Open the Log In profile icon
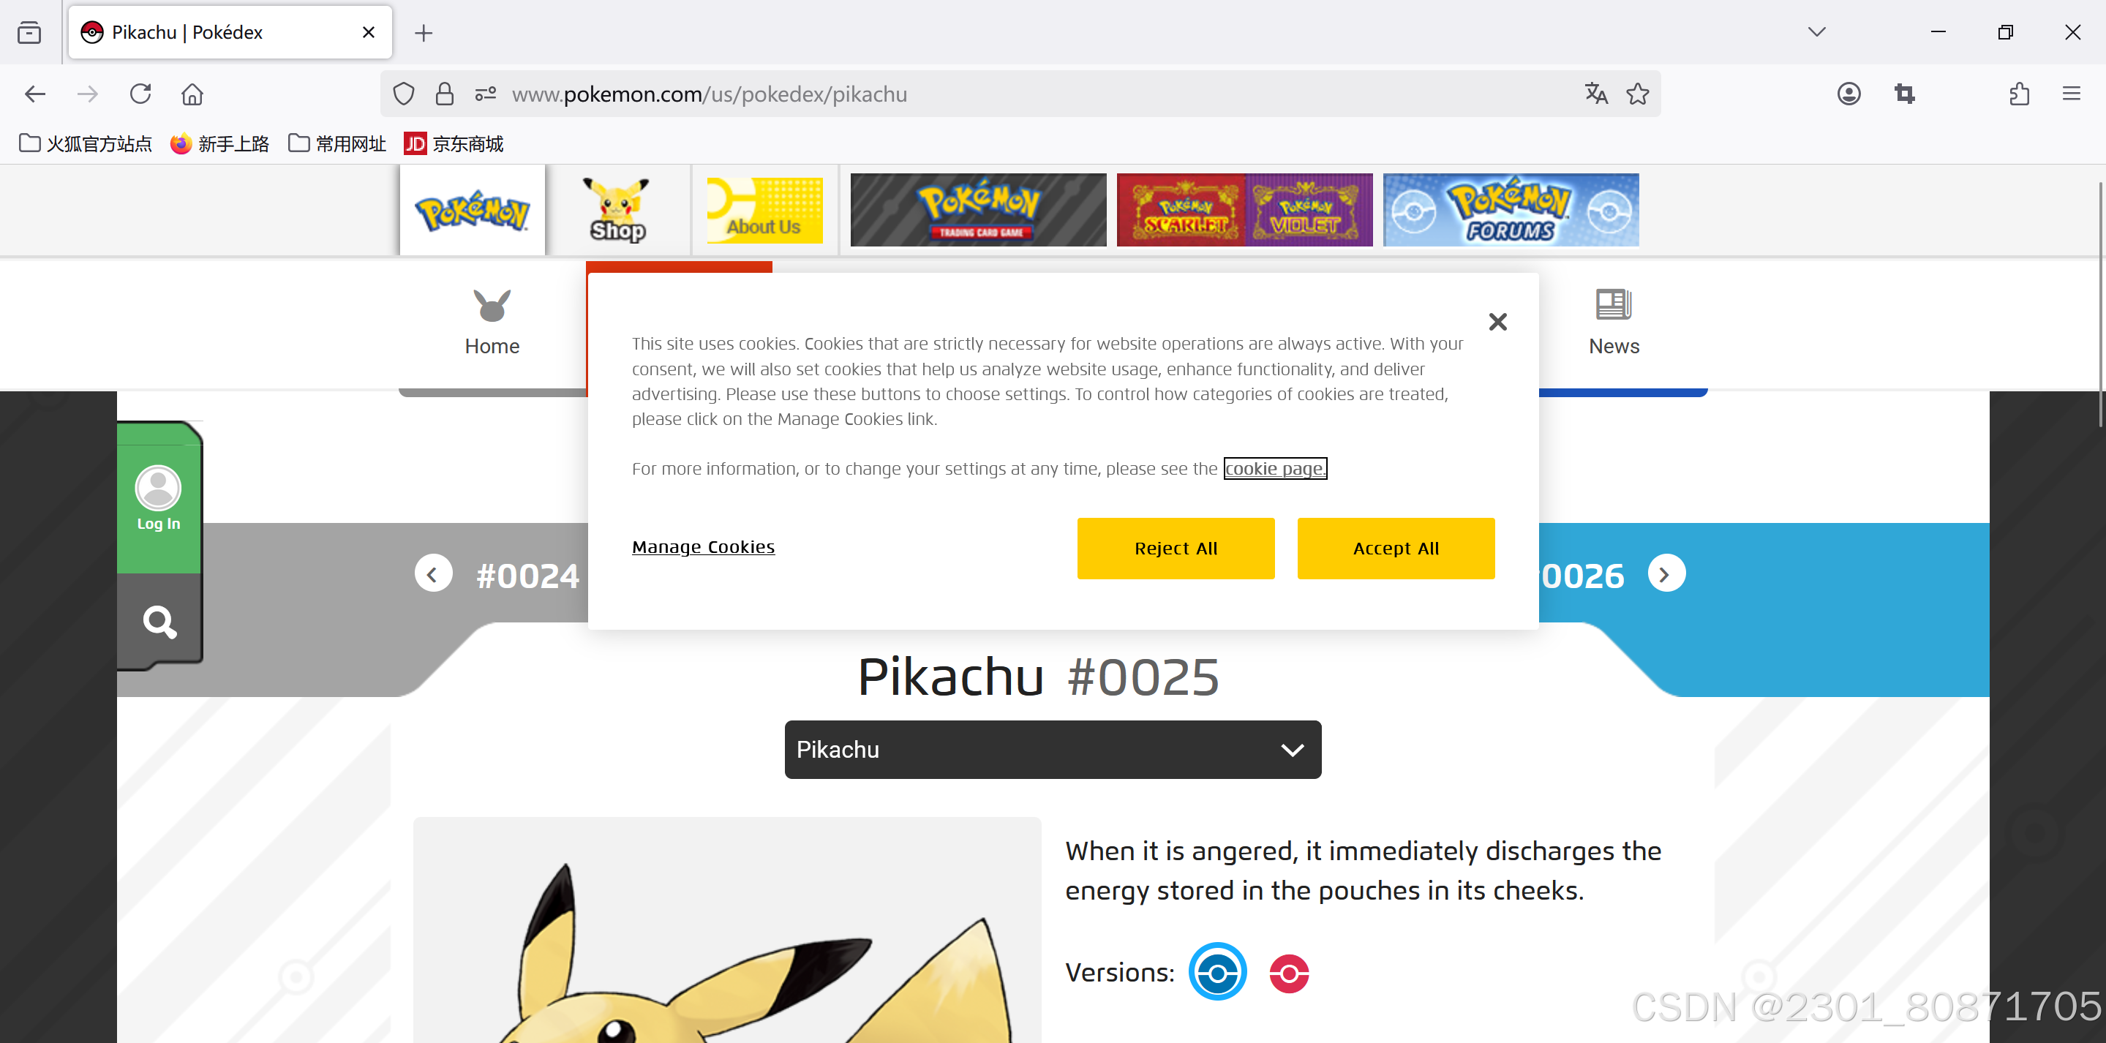 [x=158, y=489]
